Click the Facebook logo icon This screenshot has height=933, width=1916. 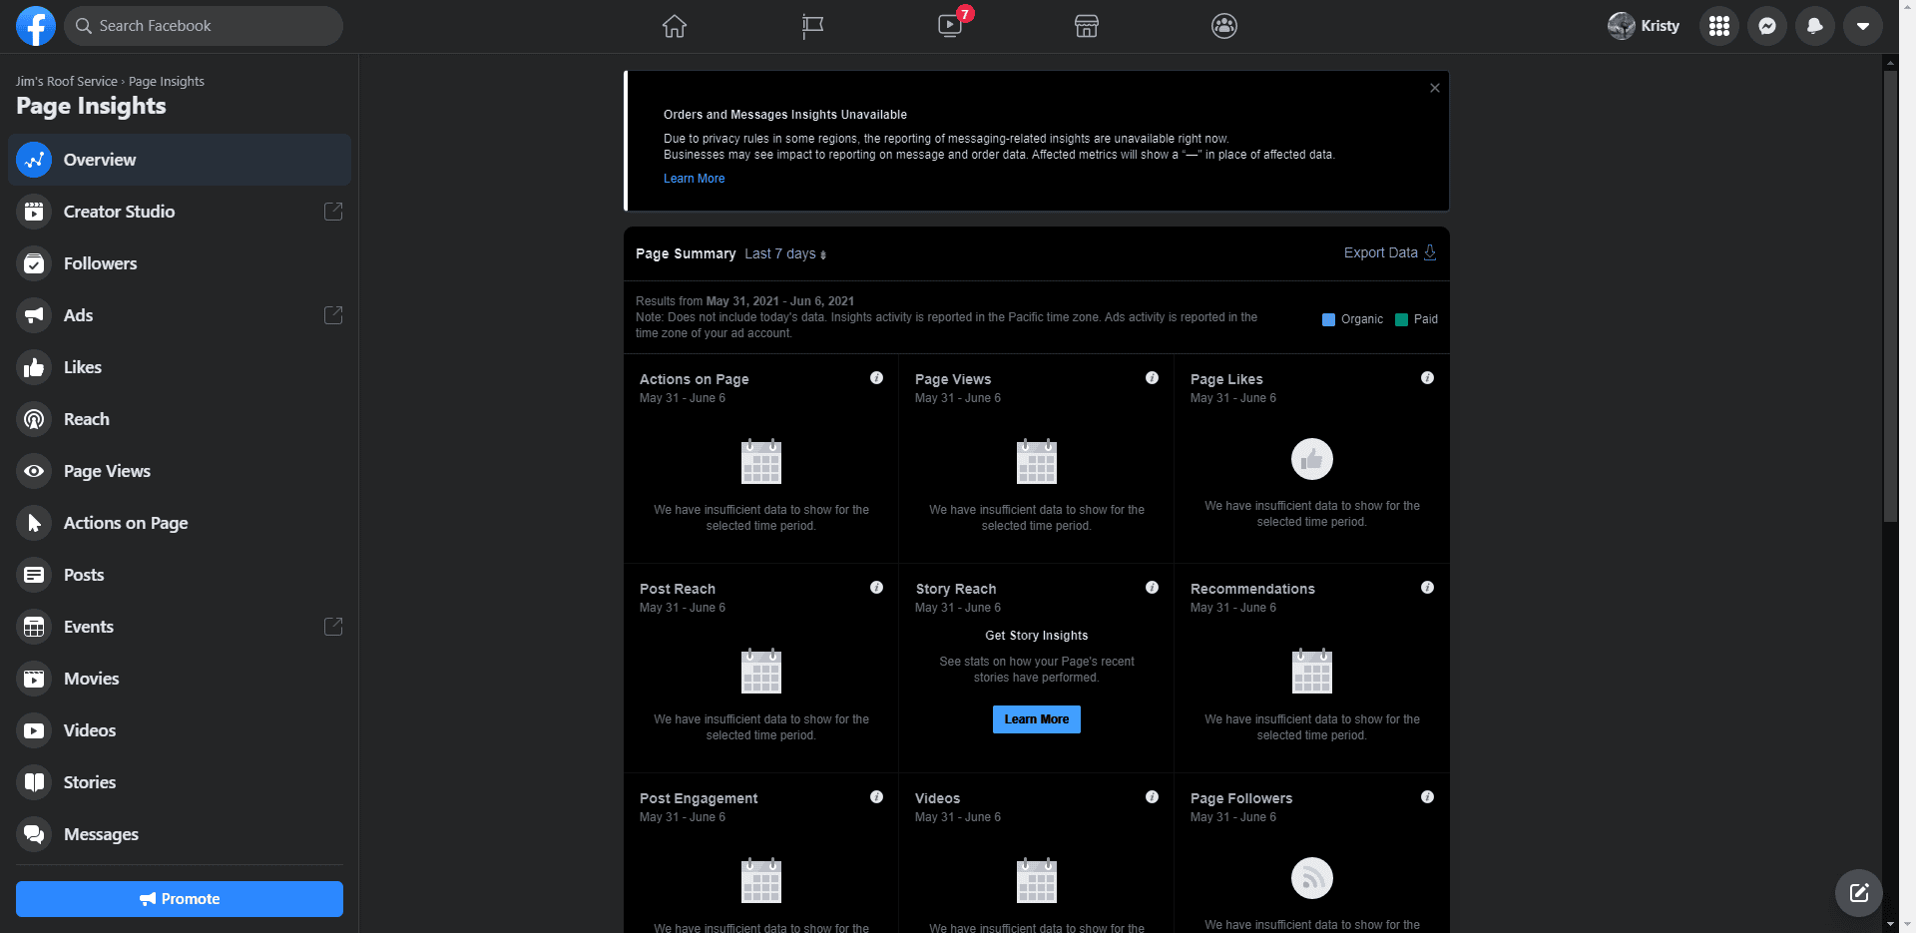pos(35,26)
